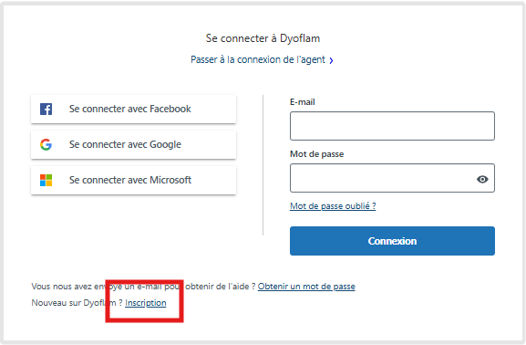
Task: Click the Microsoft four-square logo icon
Action: (46, 180)
